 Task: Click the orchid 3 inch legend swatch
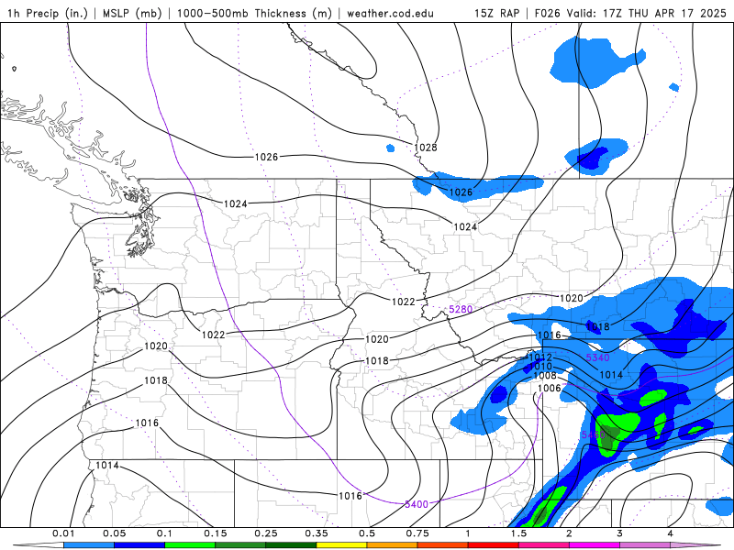tap(645, 545)
